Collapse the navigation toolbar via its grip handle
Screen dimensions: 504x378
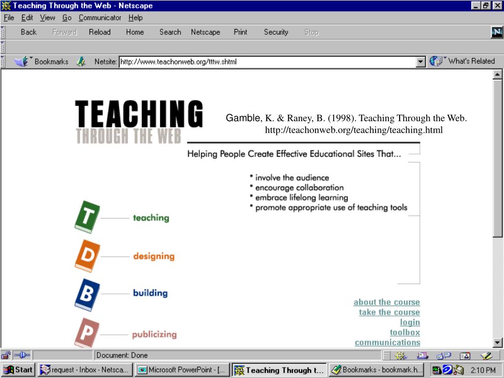(3, 32)
